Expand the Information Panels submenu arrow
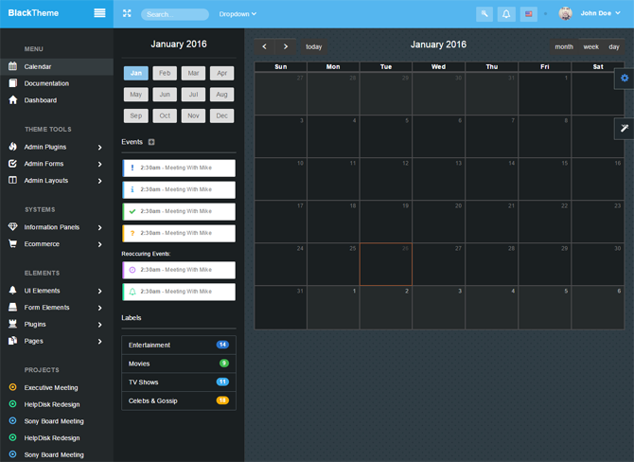Screen dimensions: 634x462 pyautogui.click(x=100, y=227)
